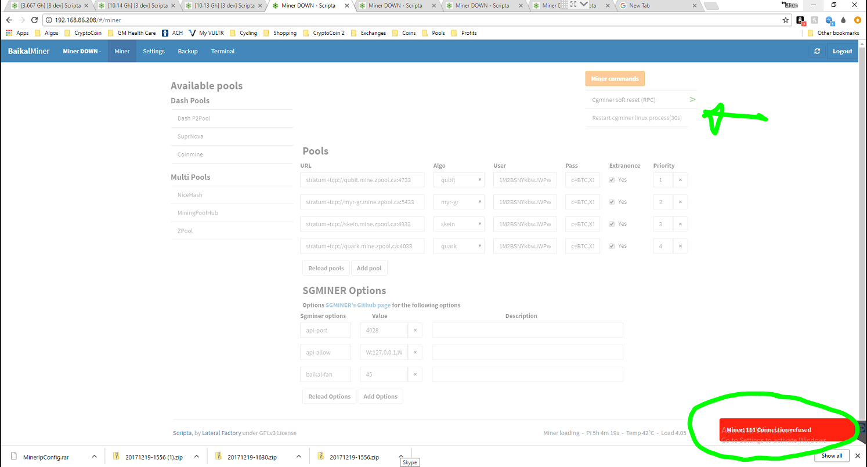Image resolution: width=867 pixels, height=467 pixels.
Task: Open menu for 20171219-1630.zip download
Action: tap(299, 457)
